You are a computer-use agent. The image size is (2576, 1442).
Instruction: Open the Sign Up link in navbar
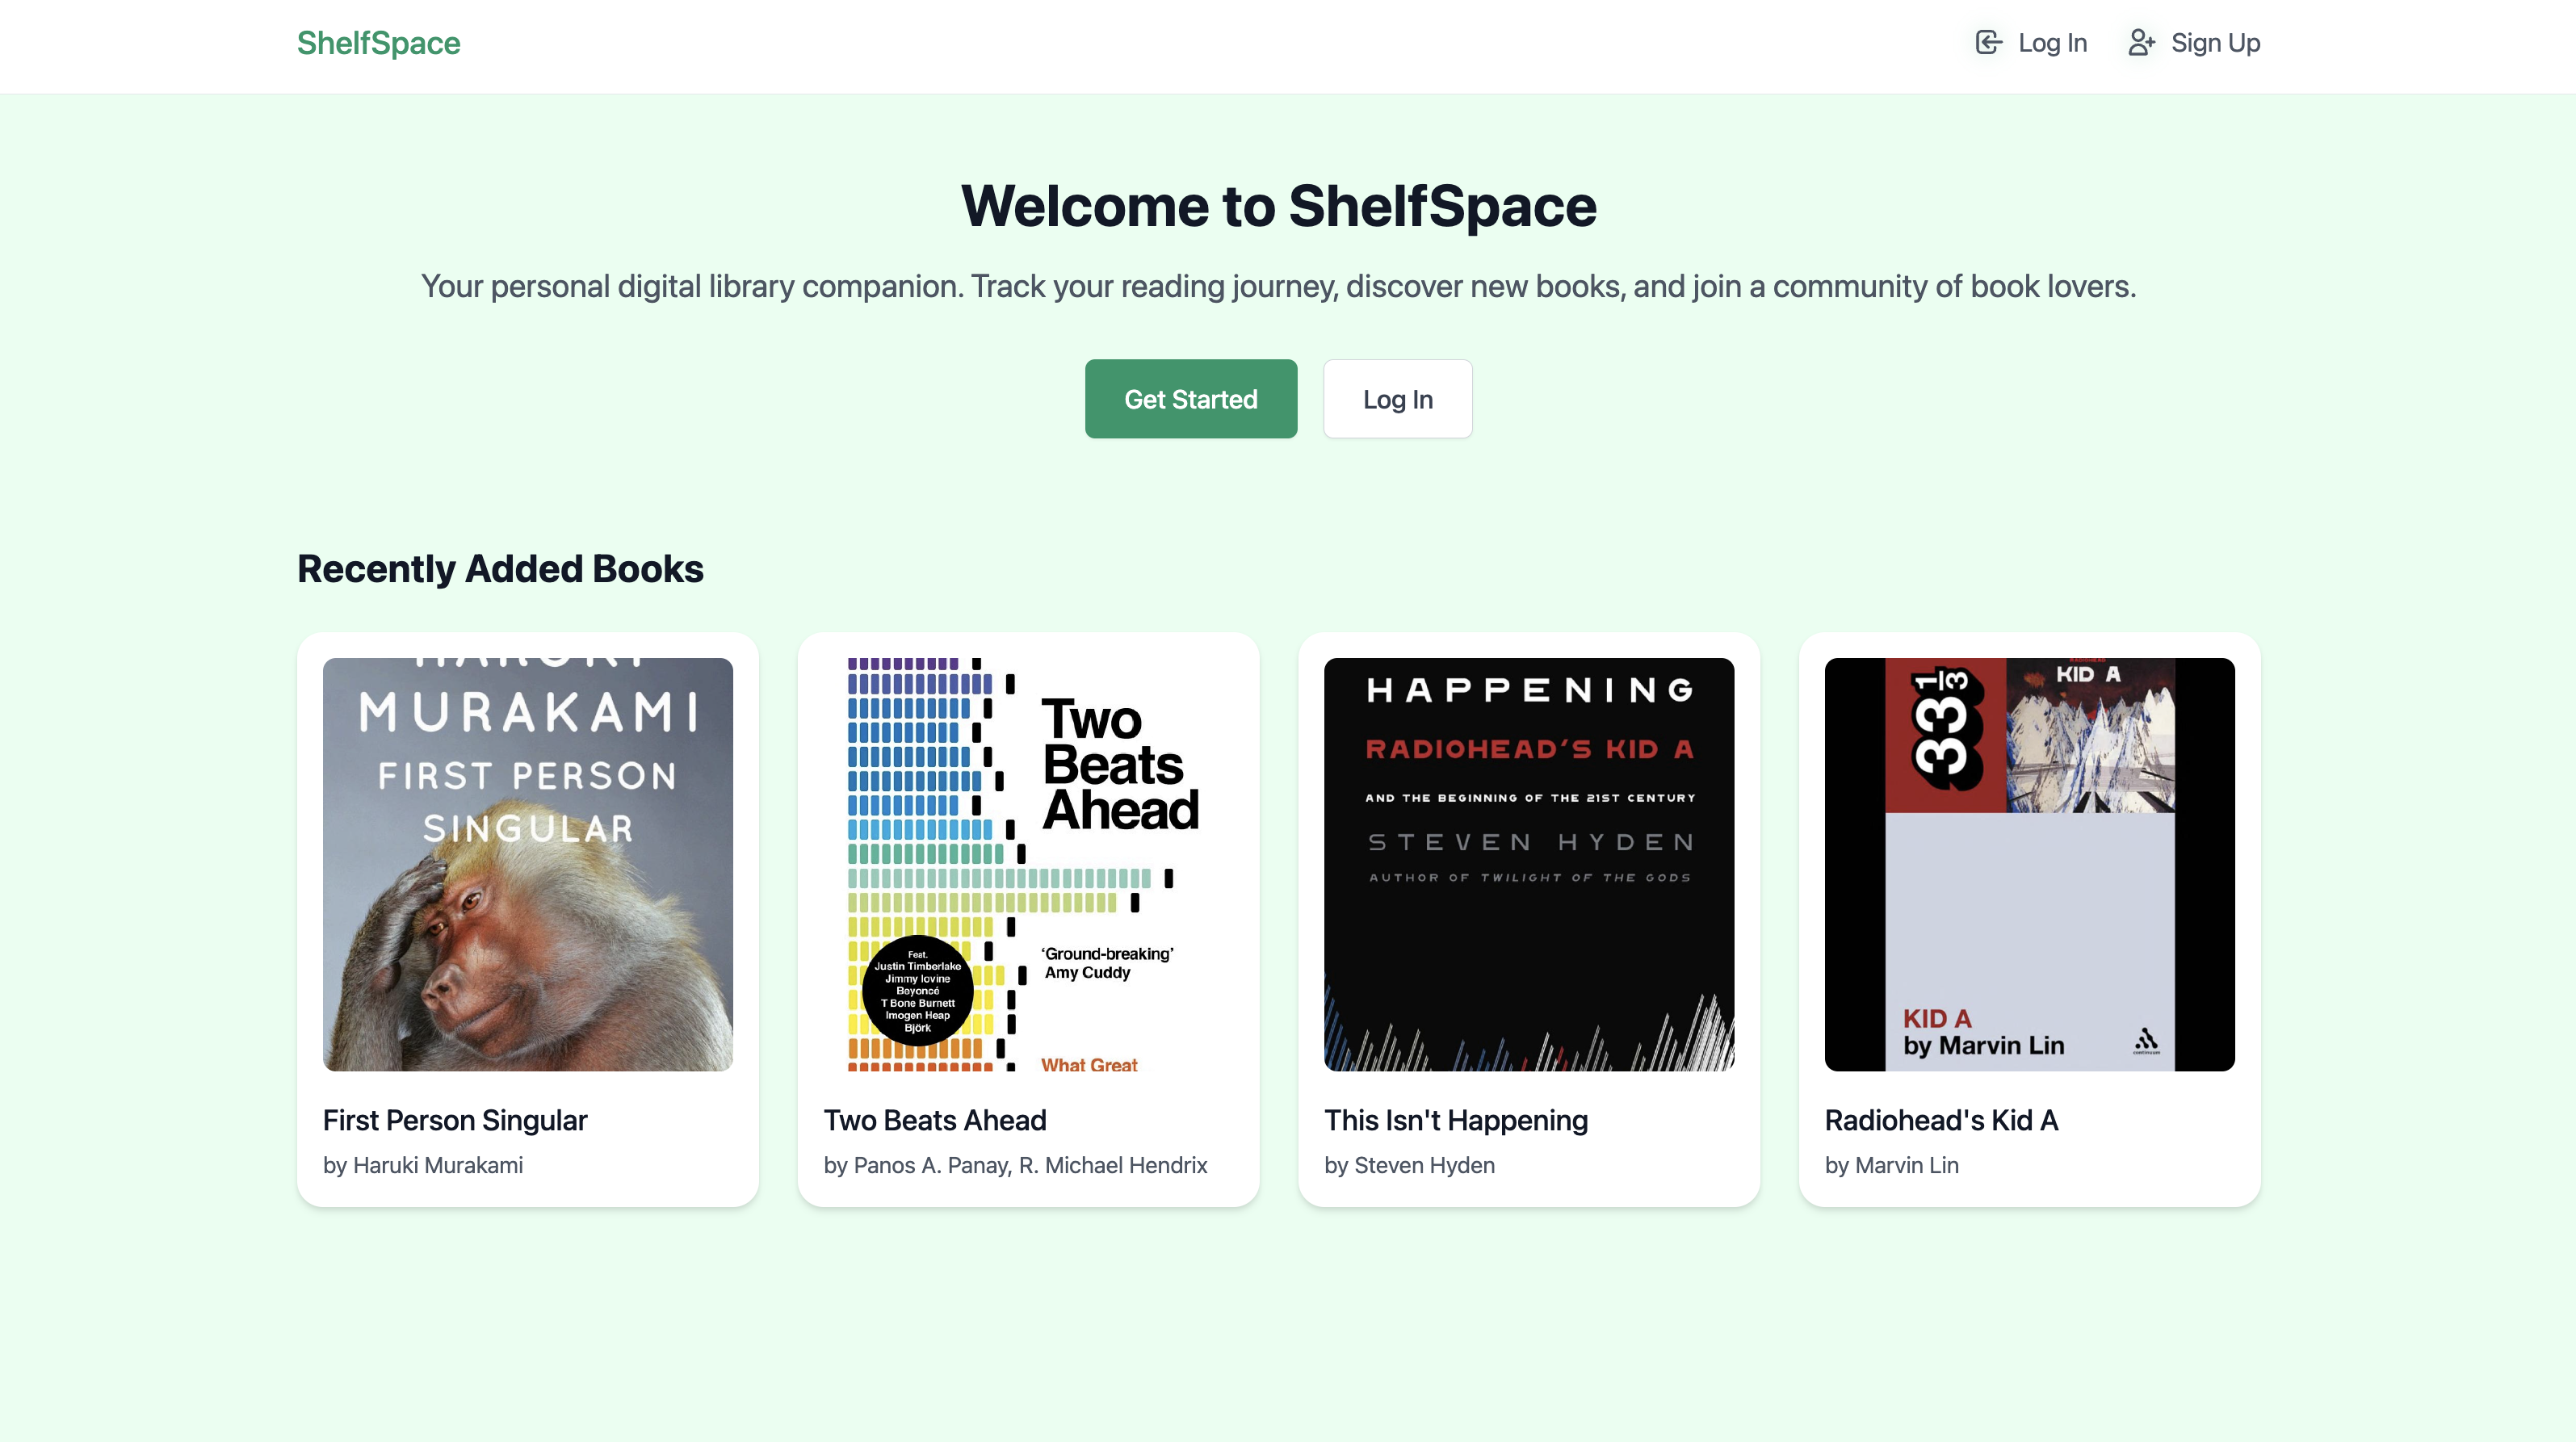[x=2215, y=43]
